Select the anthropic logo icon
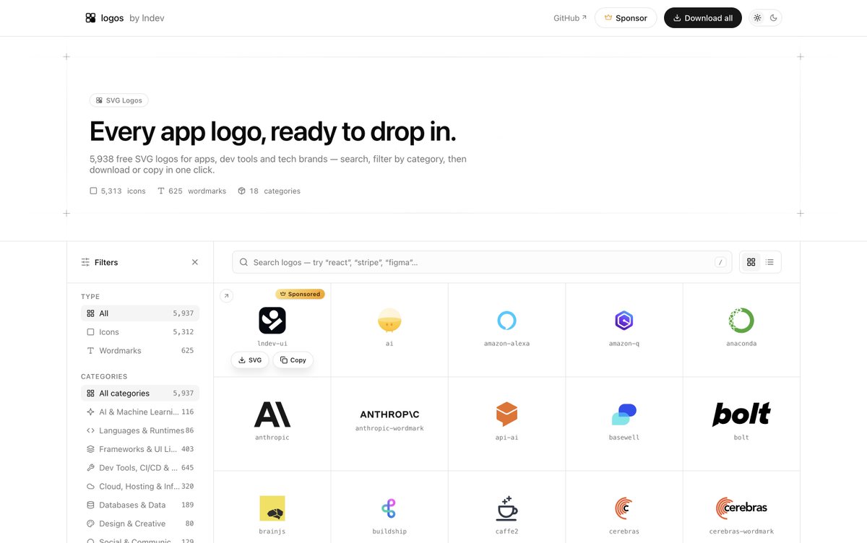Image resolution: width=867 pixels, height=543 pixels. [x=272, y=414]
